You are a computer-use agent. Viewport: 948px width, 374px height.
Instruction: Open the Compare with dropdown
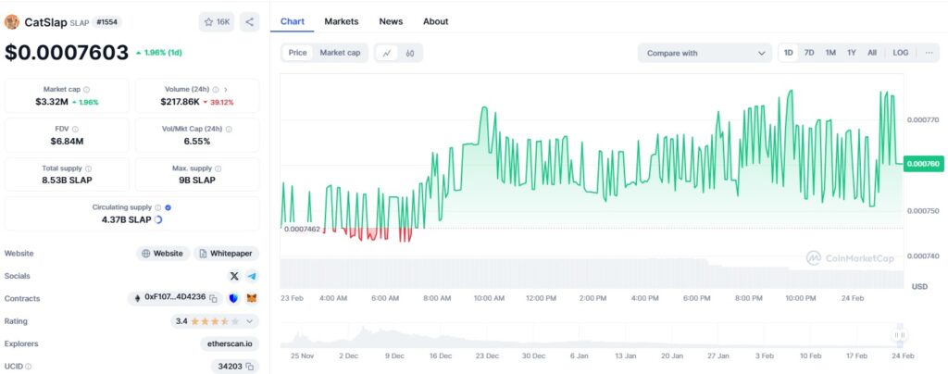click(x=705, y=53)
